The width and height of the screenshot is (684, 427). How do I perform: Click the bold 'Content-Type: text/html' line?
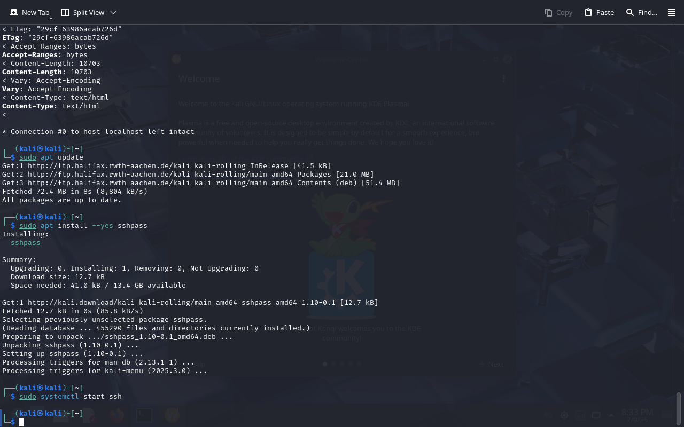[51, 106]
